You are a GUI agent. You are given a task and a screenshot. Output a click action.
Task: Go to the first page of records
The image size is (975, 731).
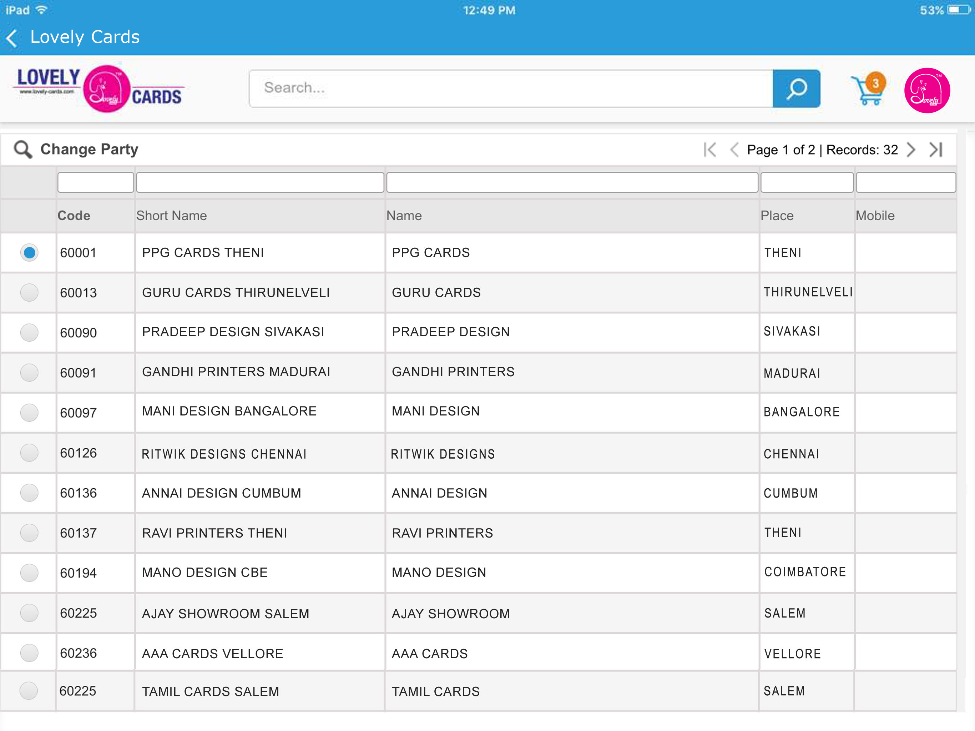709,150
